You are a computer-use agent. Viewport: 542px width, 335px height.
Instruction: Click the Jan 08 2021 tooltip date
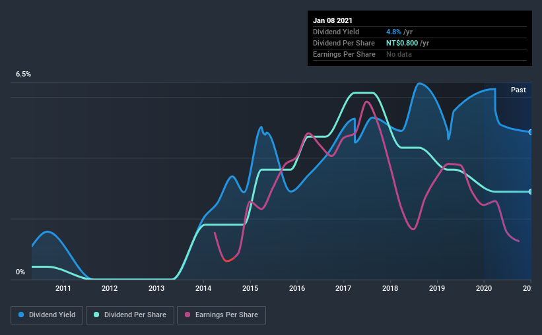(x=333, y=20)
